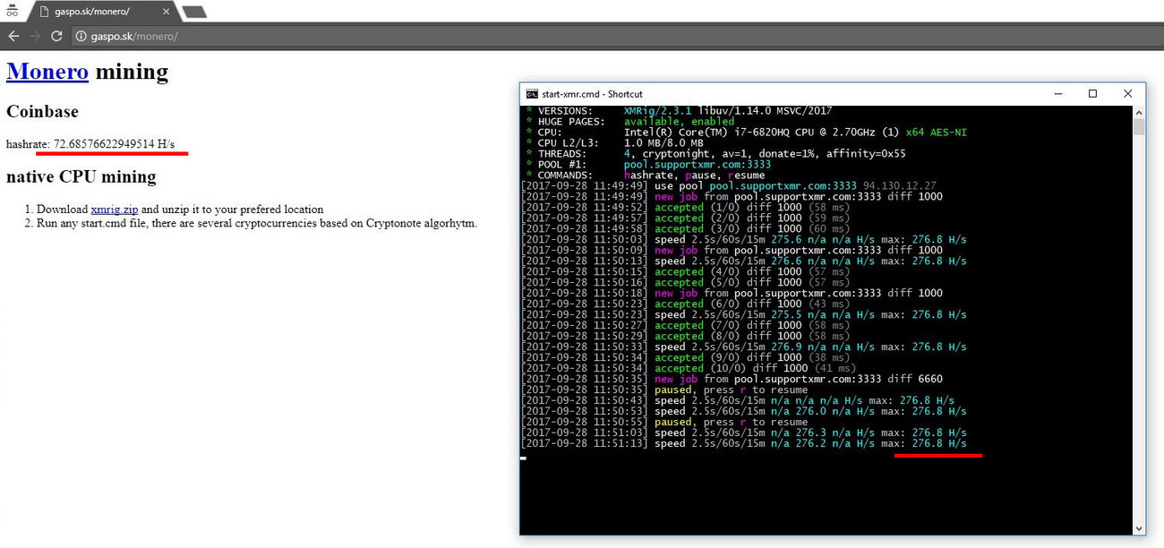Click the native CPU mining heading

[x=81, y=176]
